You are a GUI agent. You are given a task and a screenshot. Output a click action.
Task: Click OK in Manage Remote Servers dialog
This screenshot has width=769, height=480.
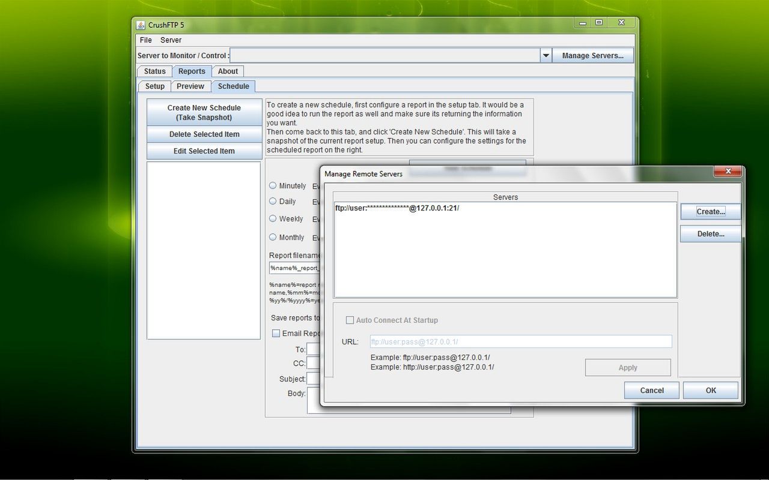(711, 391)
